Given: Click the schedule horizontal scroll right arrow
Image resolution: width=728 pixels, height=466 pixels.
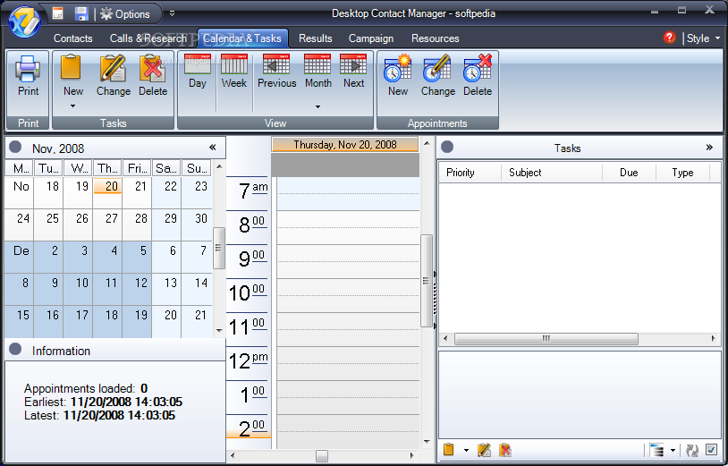Looking at the screenshot, I should click(411, 455).
